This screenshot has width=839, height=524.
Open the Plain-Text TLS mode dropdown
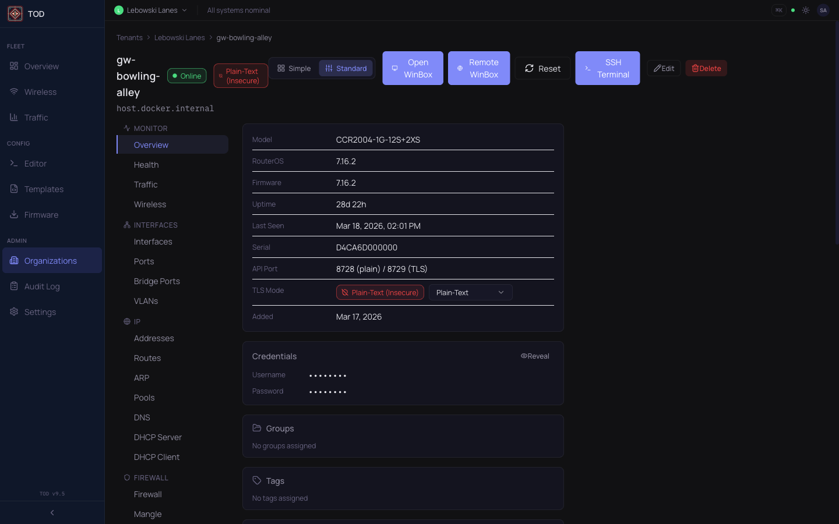coord(470,292)
